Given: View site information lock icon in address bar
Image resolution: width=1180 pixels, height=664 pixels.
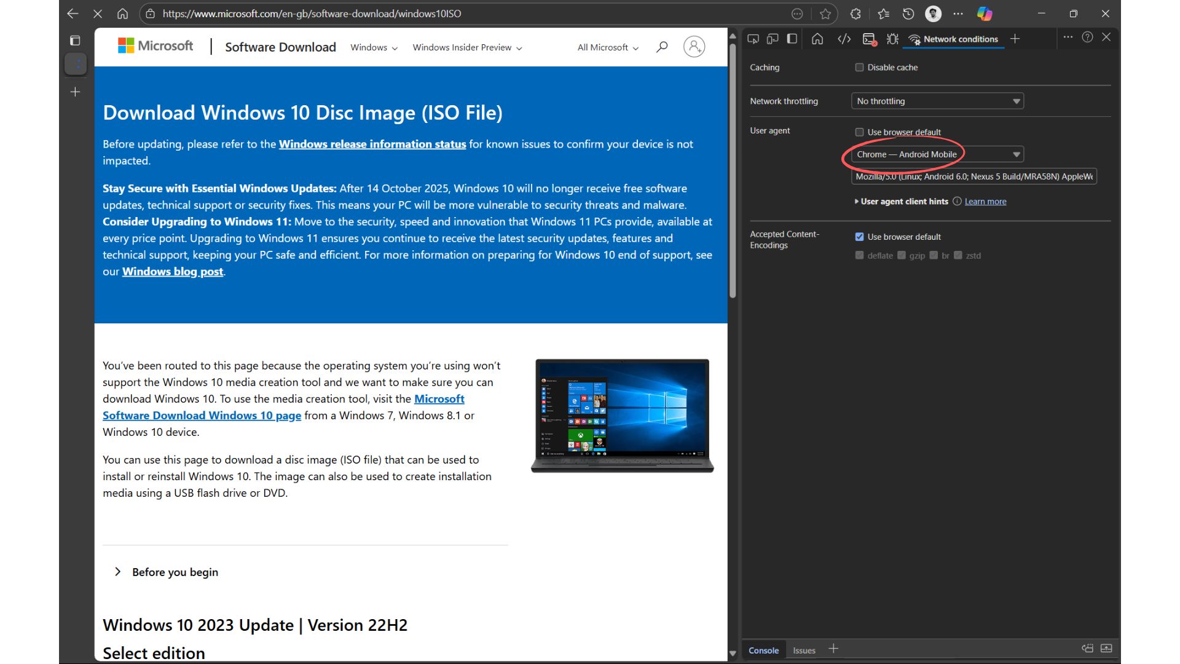Looking at the screenshot, I should (150, 14).
